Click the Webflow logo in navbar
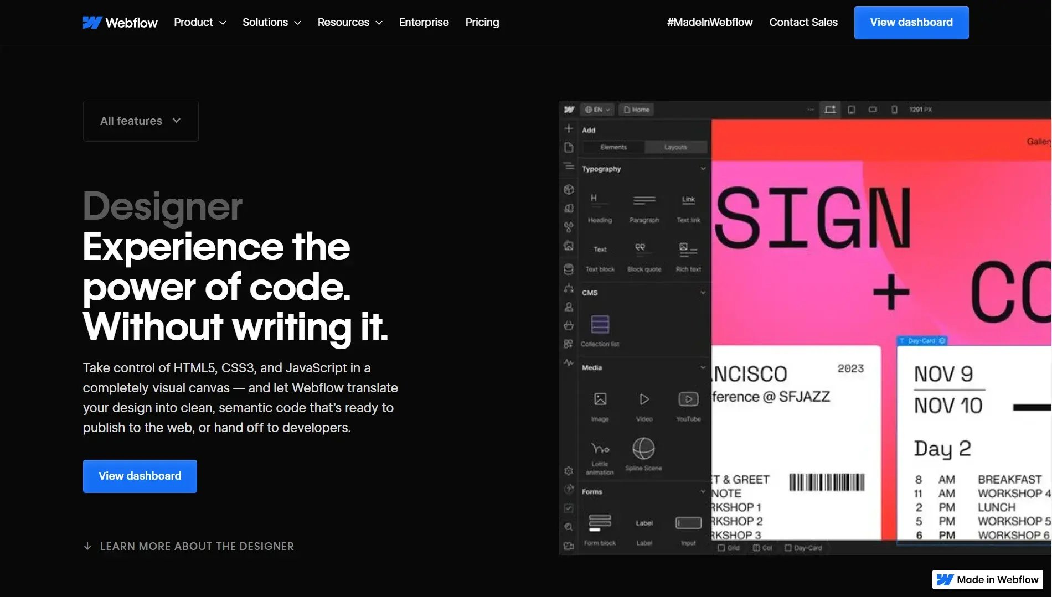 coord(120,23)
